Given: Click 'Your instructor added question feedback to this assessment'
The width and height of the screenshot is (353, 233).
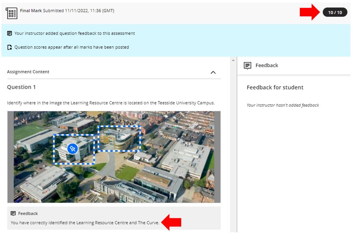Looking at the screenshot, I should click(75, 33).
